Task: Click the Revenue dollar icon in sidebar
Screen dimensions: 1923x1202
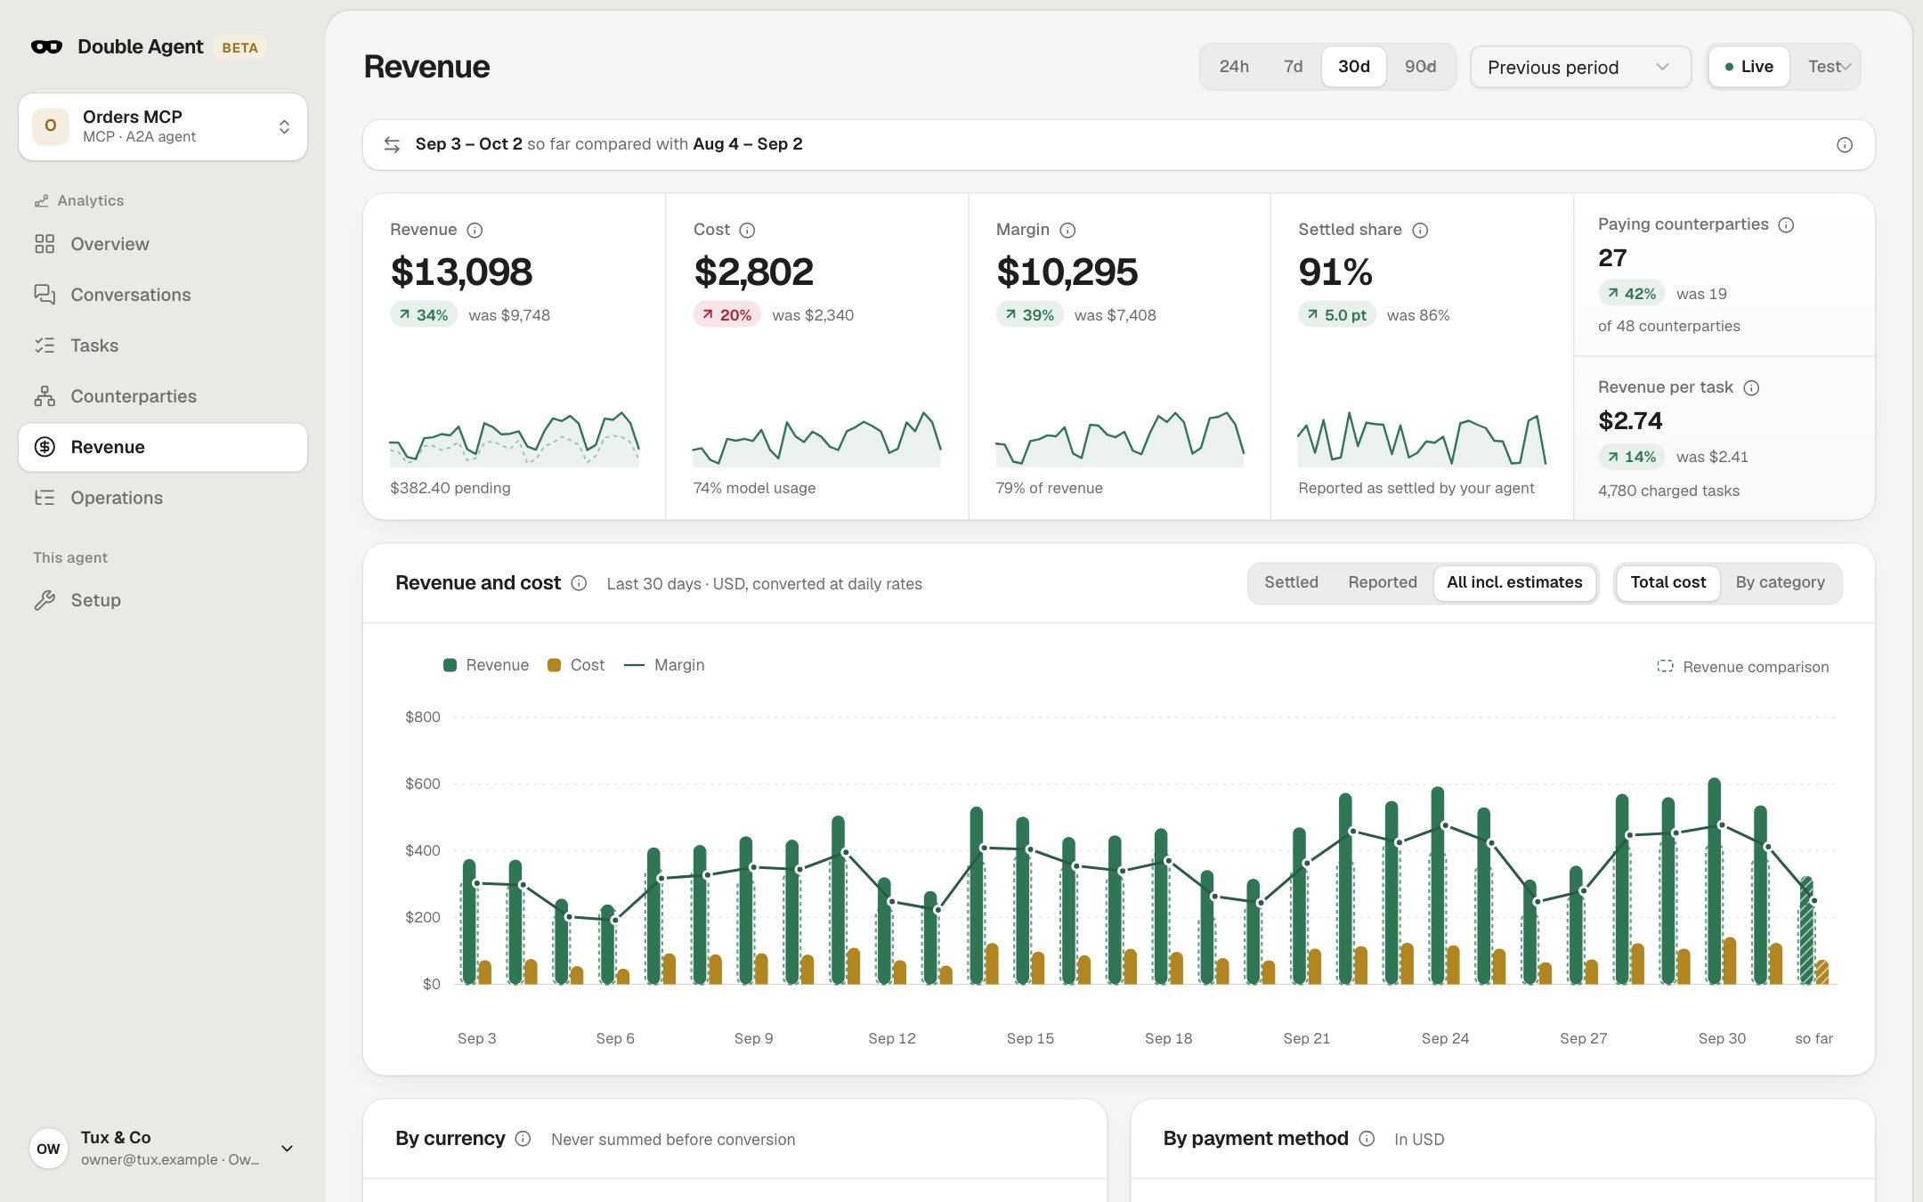Action: point(45,447)
